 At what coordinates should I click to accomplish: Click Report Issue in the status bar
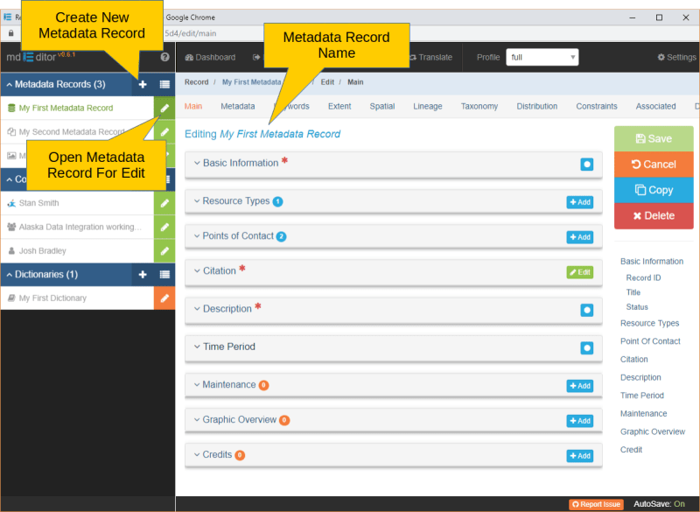[x=595, y=504]
